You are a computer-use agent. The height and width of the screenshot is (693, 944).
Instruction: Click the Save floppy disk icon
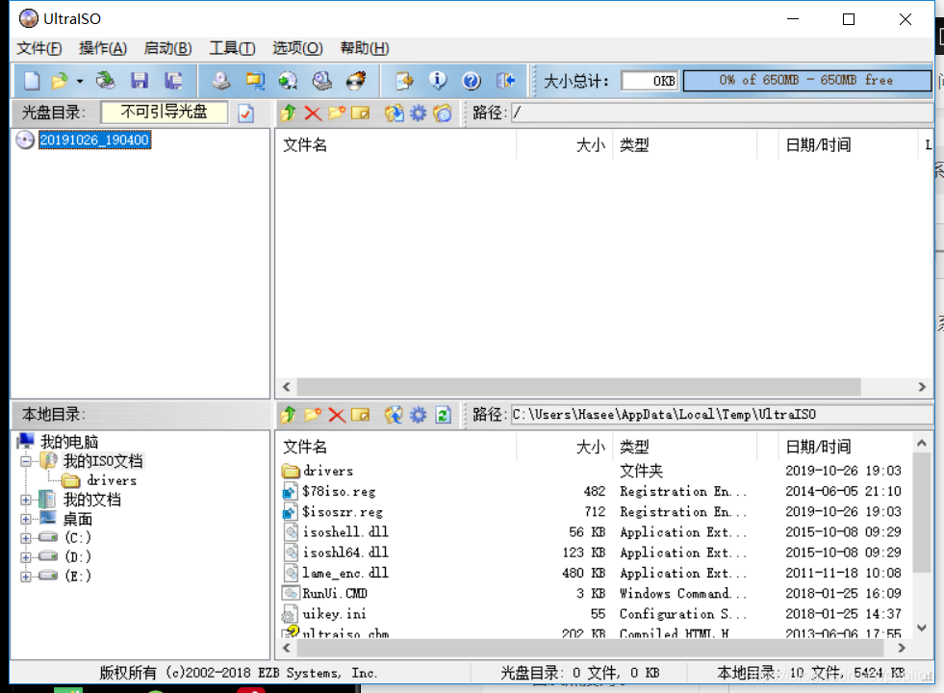coord(140,81)
